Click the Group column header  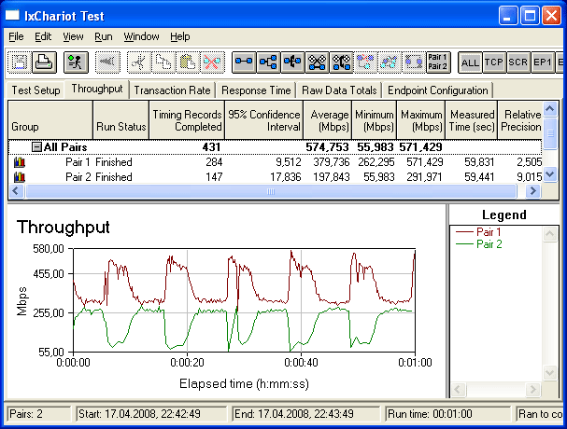click(x=50, y=120)
